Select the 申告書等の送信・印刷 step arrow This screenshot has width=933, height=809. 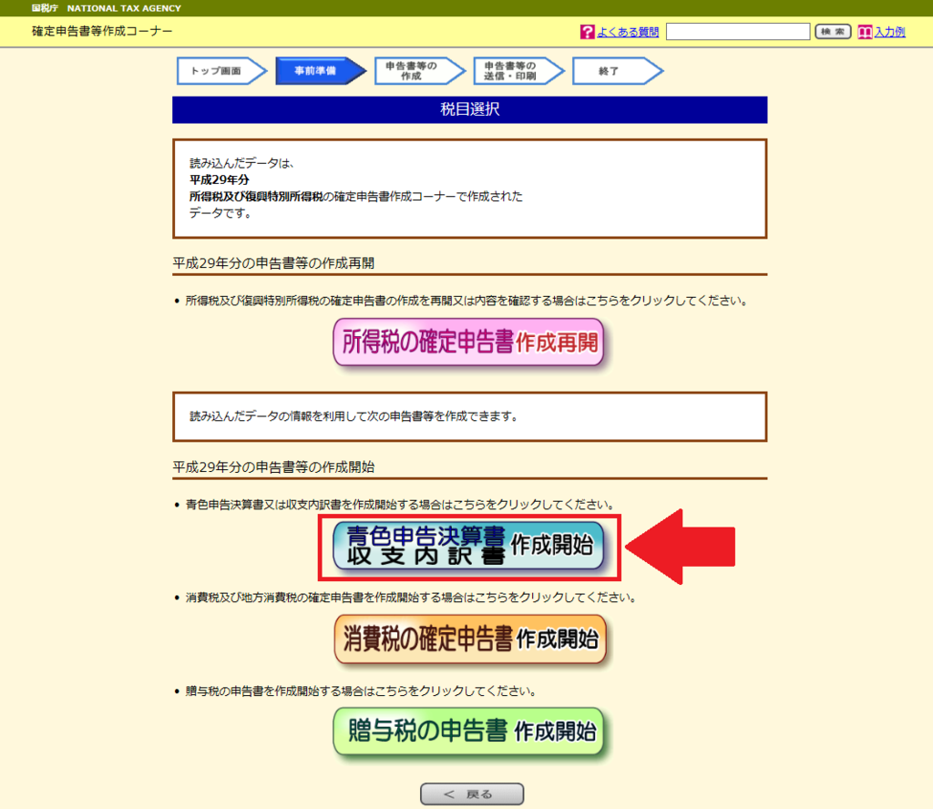[518, 71]
